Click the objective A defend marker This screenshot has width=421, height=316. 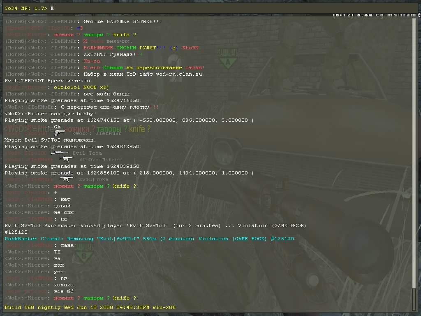point(228,59)
